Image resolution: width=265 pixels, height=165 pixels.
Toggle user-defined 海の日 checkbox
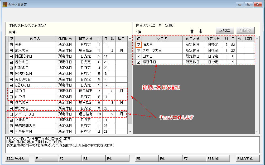pyautogui.click(x=139, y=45)
